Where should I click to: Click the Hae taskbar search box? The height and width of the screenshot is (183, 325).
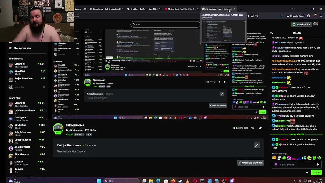(x=122, y=181)
